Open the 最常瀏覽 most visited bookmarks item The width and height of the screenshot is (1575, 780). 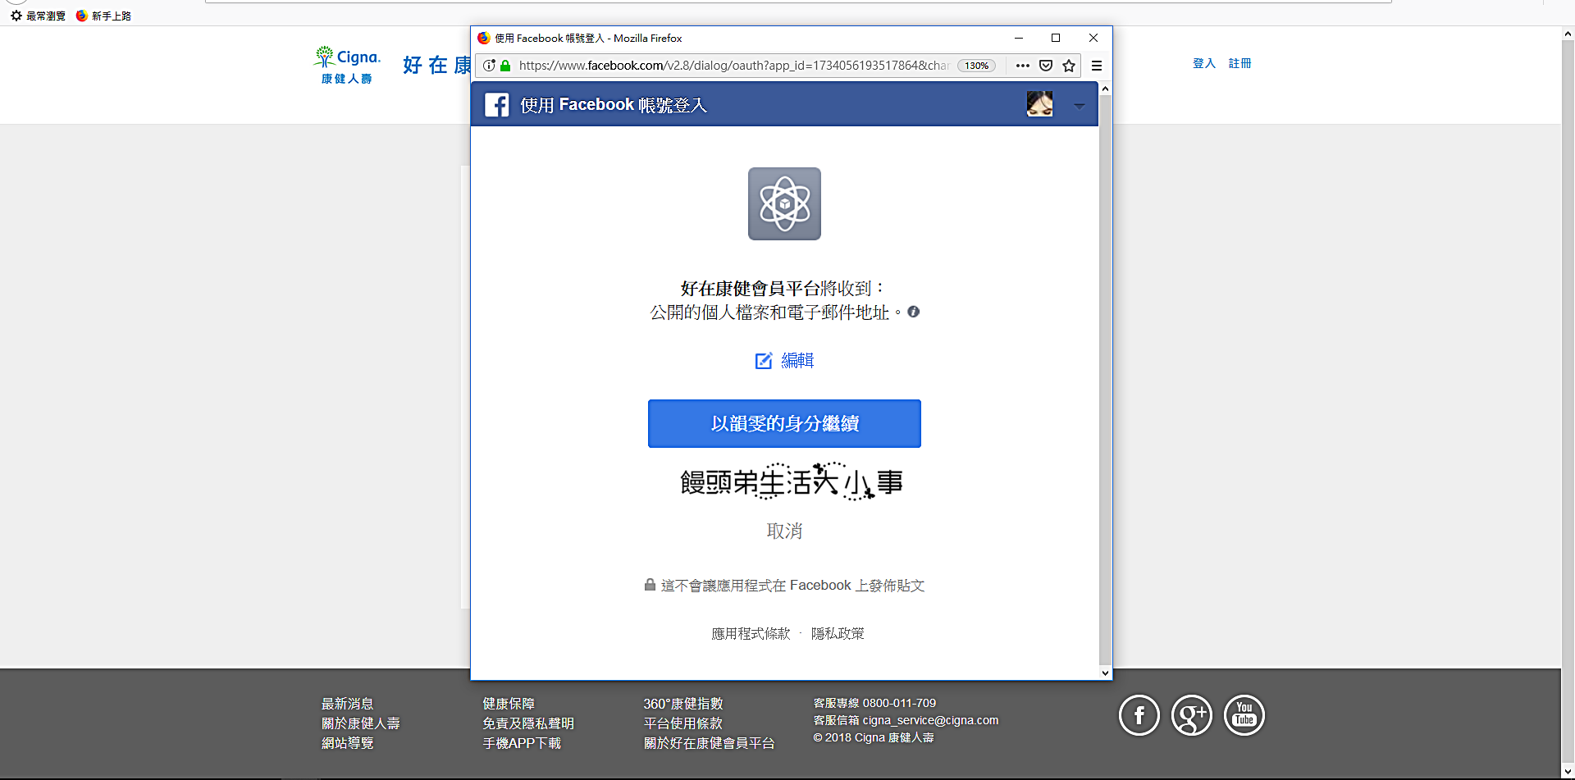[38, 16]
